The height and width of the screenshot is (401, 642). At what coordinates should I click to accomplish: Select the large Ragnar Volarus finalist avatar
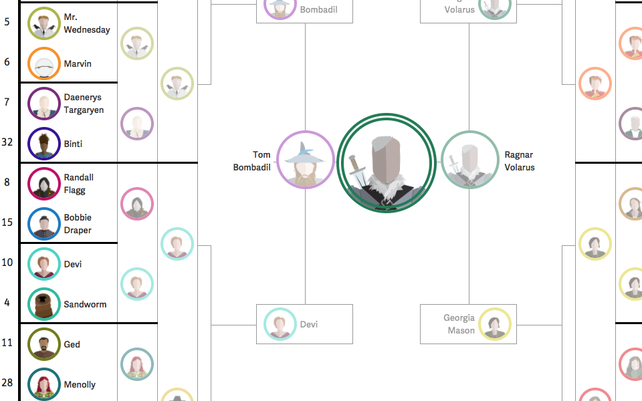coord(470,160)
